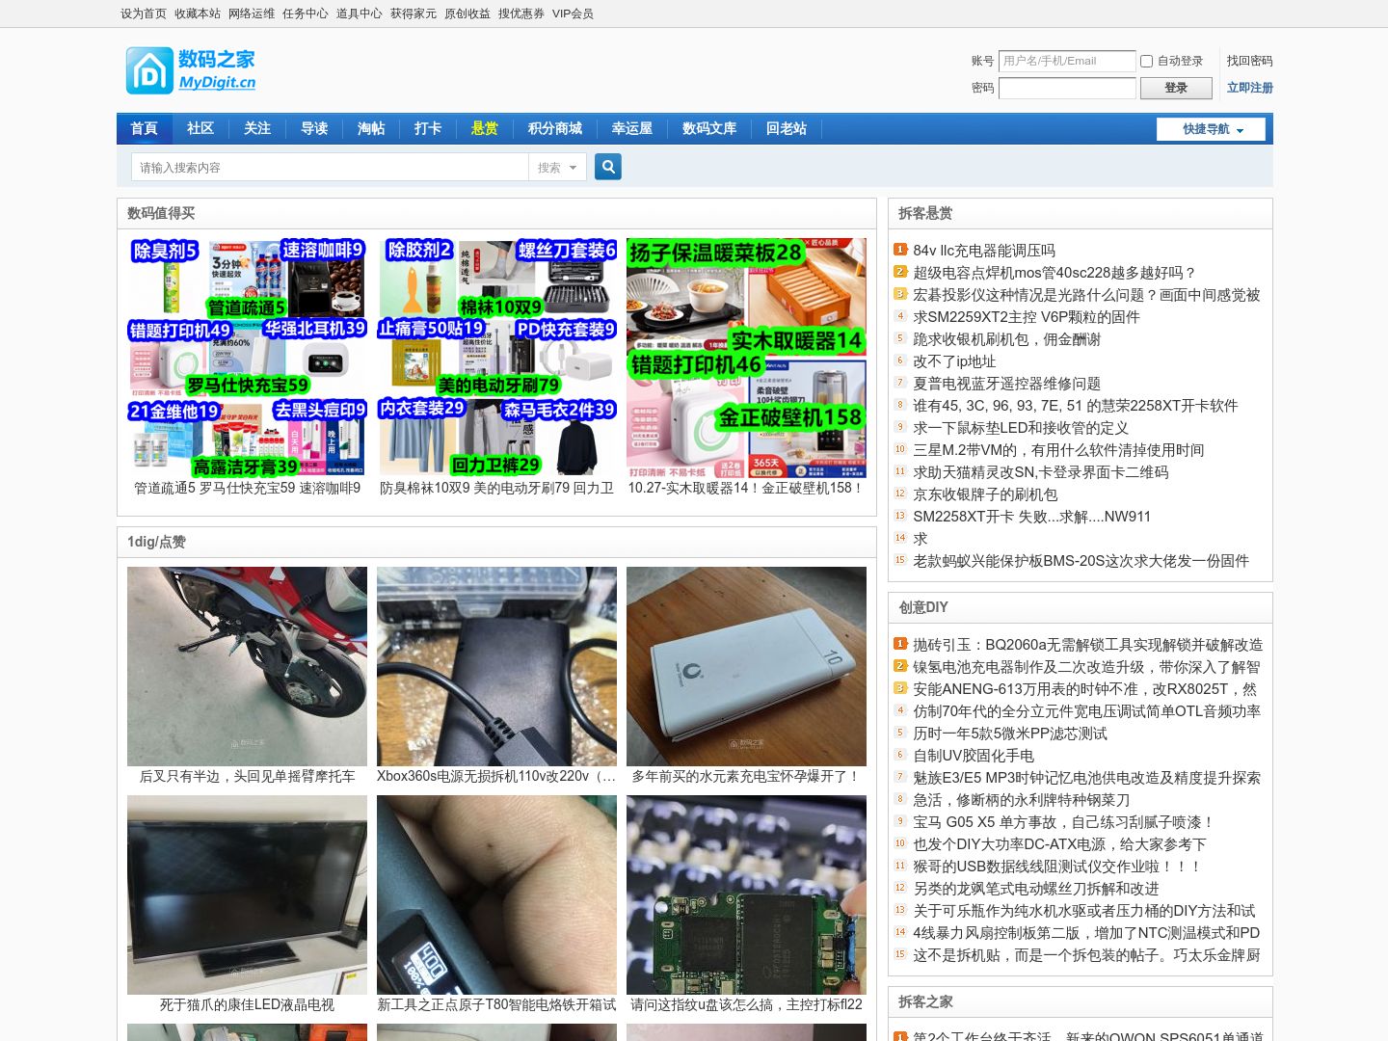
Task: Open the 康佳LED液晶电视 thumbnail
Action: (x=247, y=894)
